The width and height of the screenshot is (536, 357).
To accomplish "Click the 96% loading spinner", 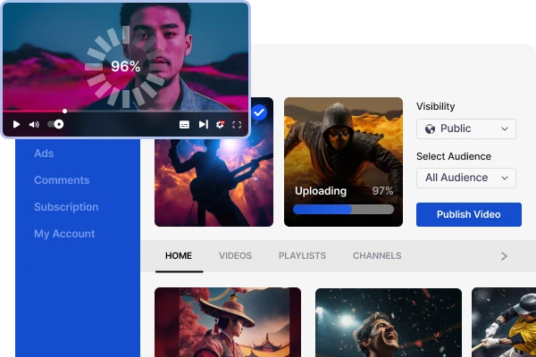I will [125, 66].
